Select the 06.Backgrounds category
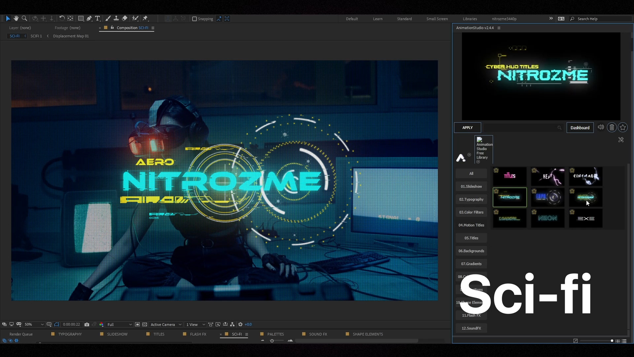Screen dimensions: 634x357 (471, 251)
